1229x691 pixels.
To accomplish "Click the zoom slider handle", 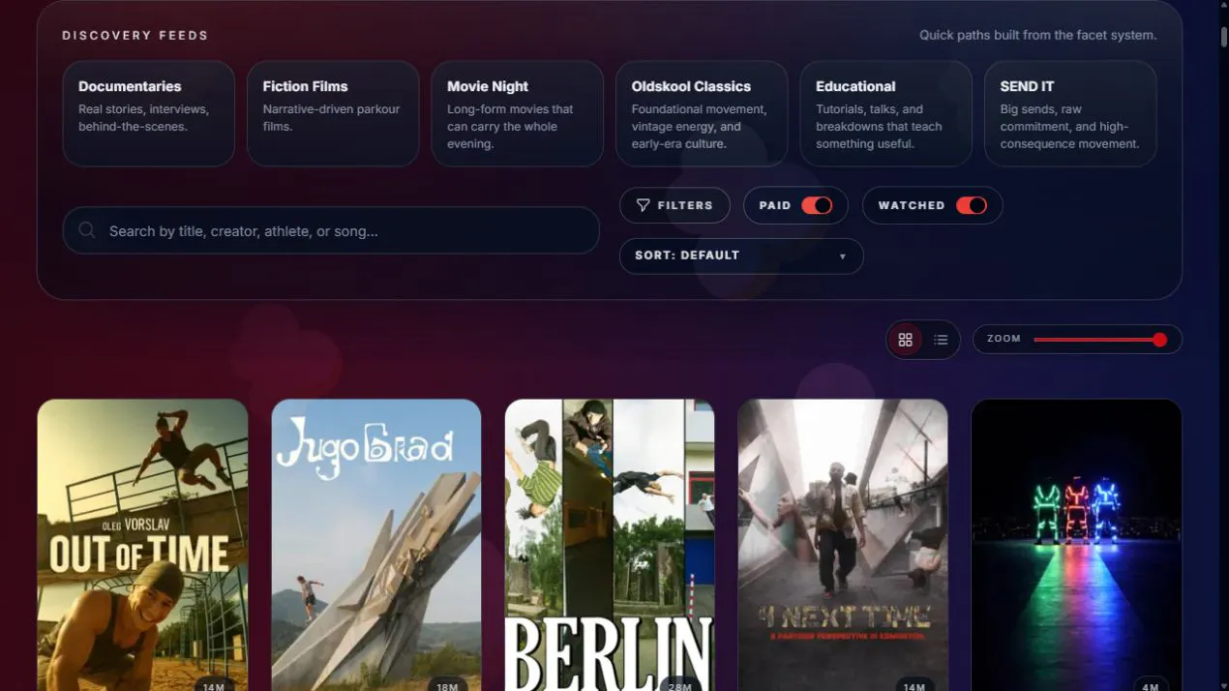I will coord(1159,340).
